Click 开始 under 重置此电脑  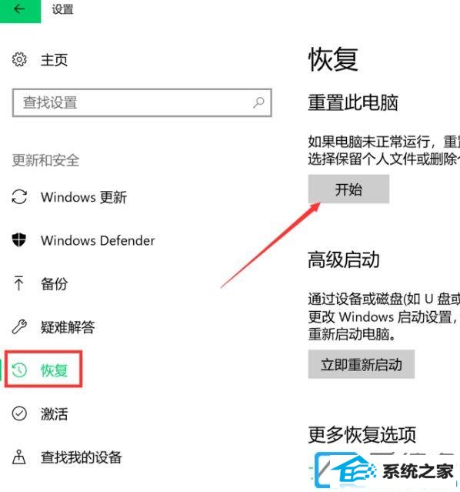tap(348, 189)
